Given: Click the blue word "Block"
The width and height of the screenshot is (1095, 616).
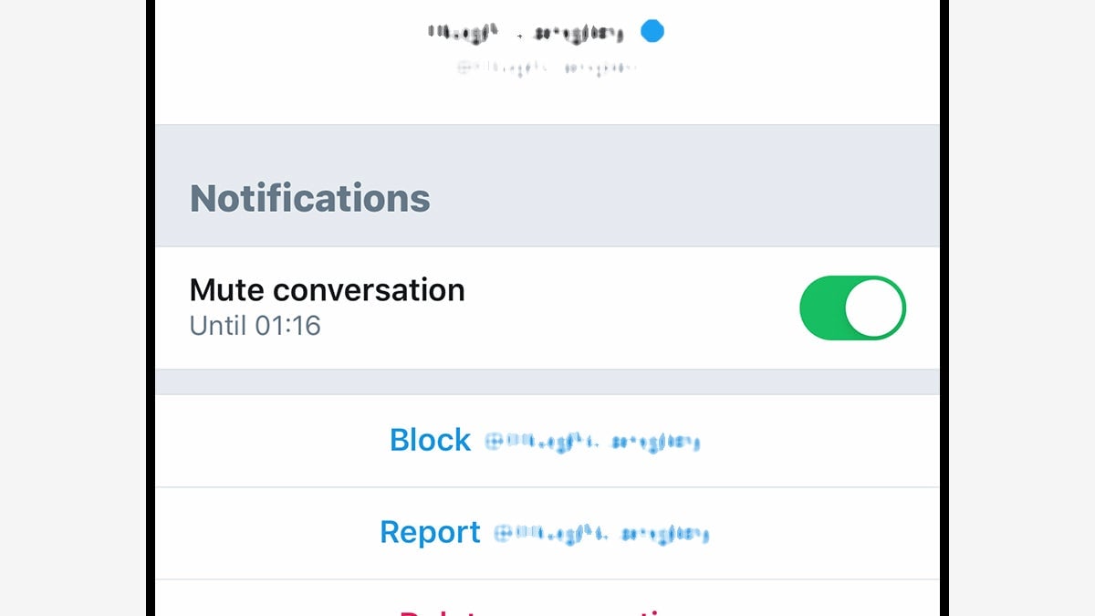Looking at the screenshot, I should click(430, 441).
